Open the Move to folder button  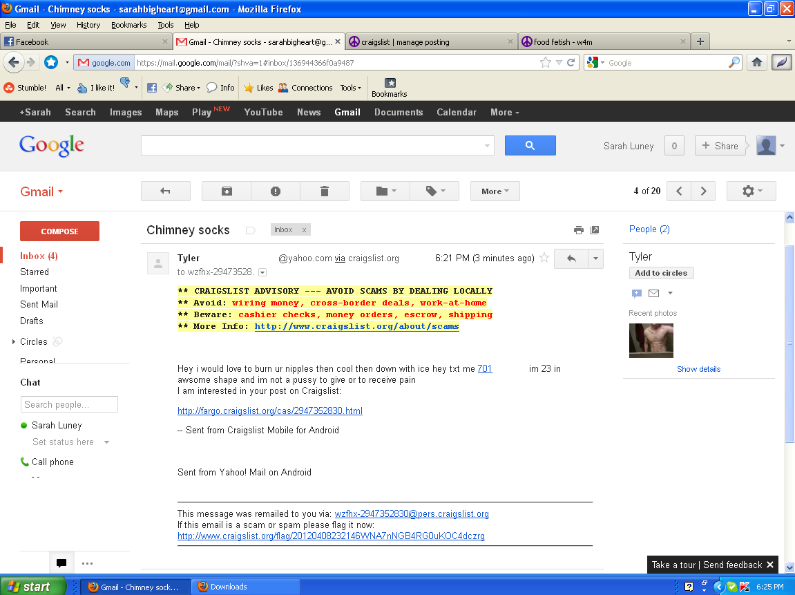(x=385, y=191)
